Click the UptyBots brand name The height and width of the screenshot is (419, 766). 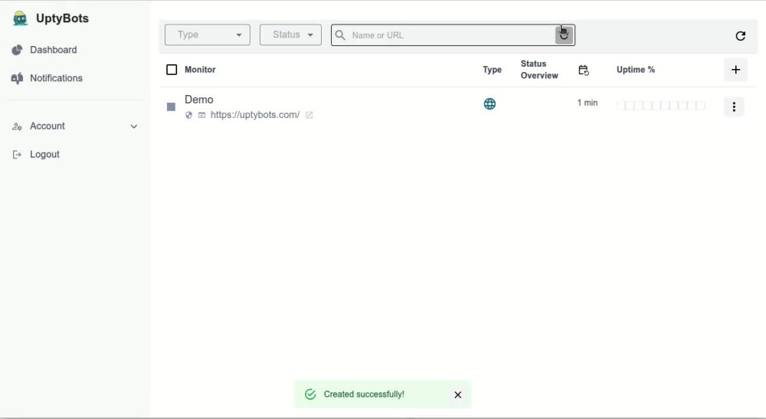click(x=62, y=18)
